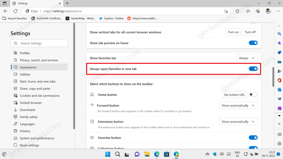
Task: Open taskbar Search magnifier
Action: (117, 154)
